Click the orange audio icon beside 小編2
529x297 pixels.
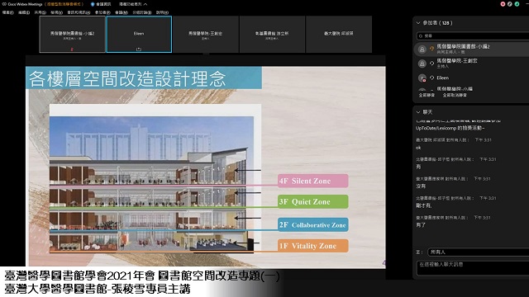[431, 49]
